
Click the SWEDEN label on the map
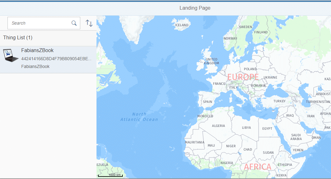245,27
